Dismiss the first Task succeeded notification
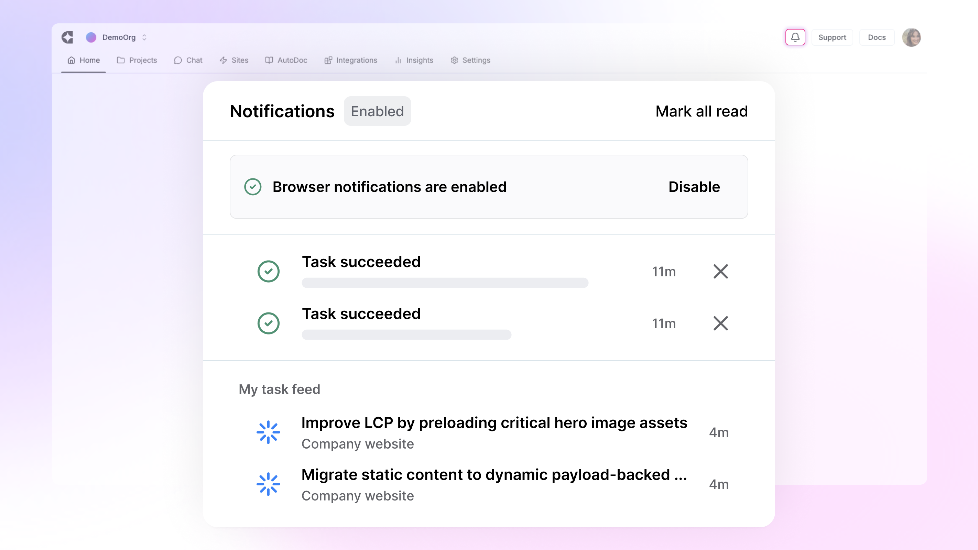 720,272
